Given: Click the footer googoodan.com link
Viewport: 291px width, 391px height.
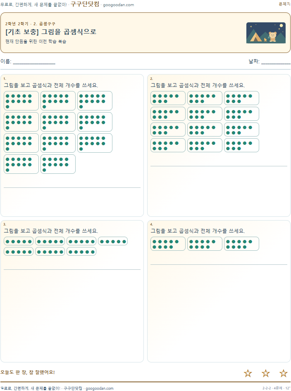Looking at the screenshot, I should [99, 388].
